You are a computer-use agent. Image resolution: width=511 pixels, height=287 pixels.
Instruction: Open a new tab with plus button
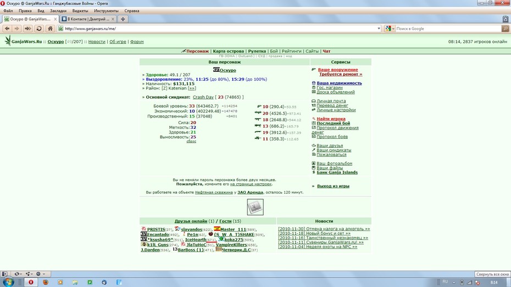123,19
